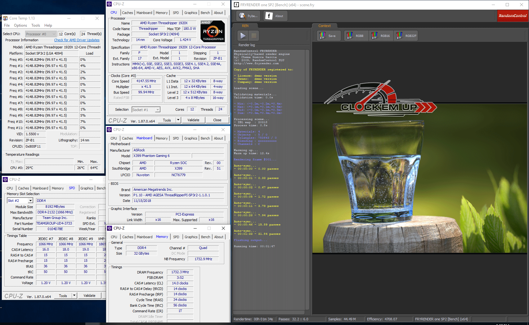Open the Select CPU Processor #0 dropdown
This screenshot has height=325, width=529.
click(41, 34)
